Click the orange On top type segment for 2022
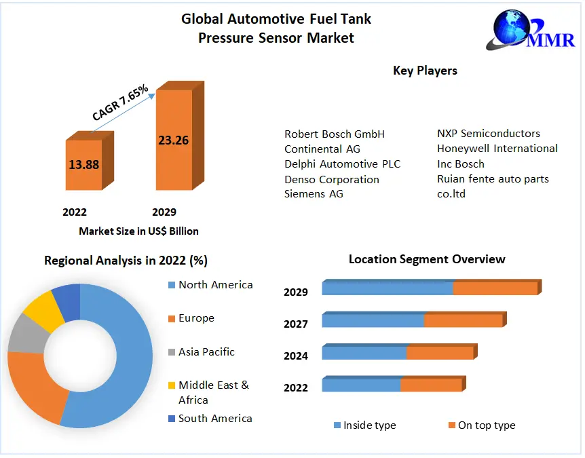The width and height of the screenshot is (585, 458). (x=430, y=385)
